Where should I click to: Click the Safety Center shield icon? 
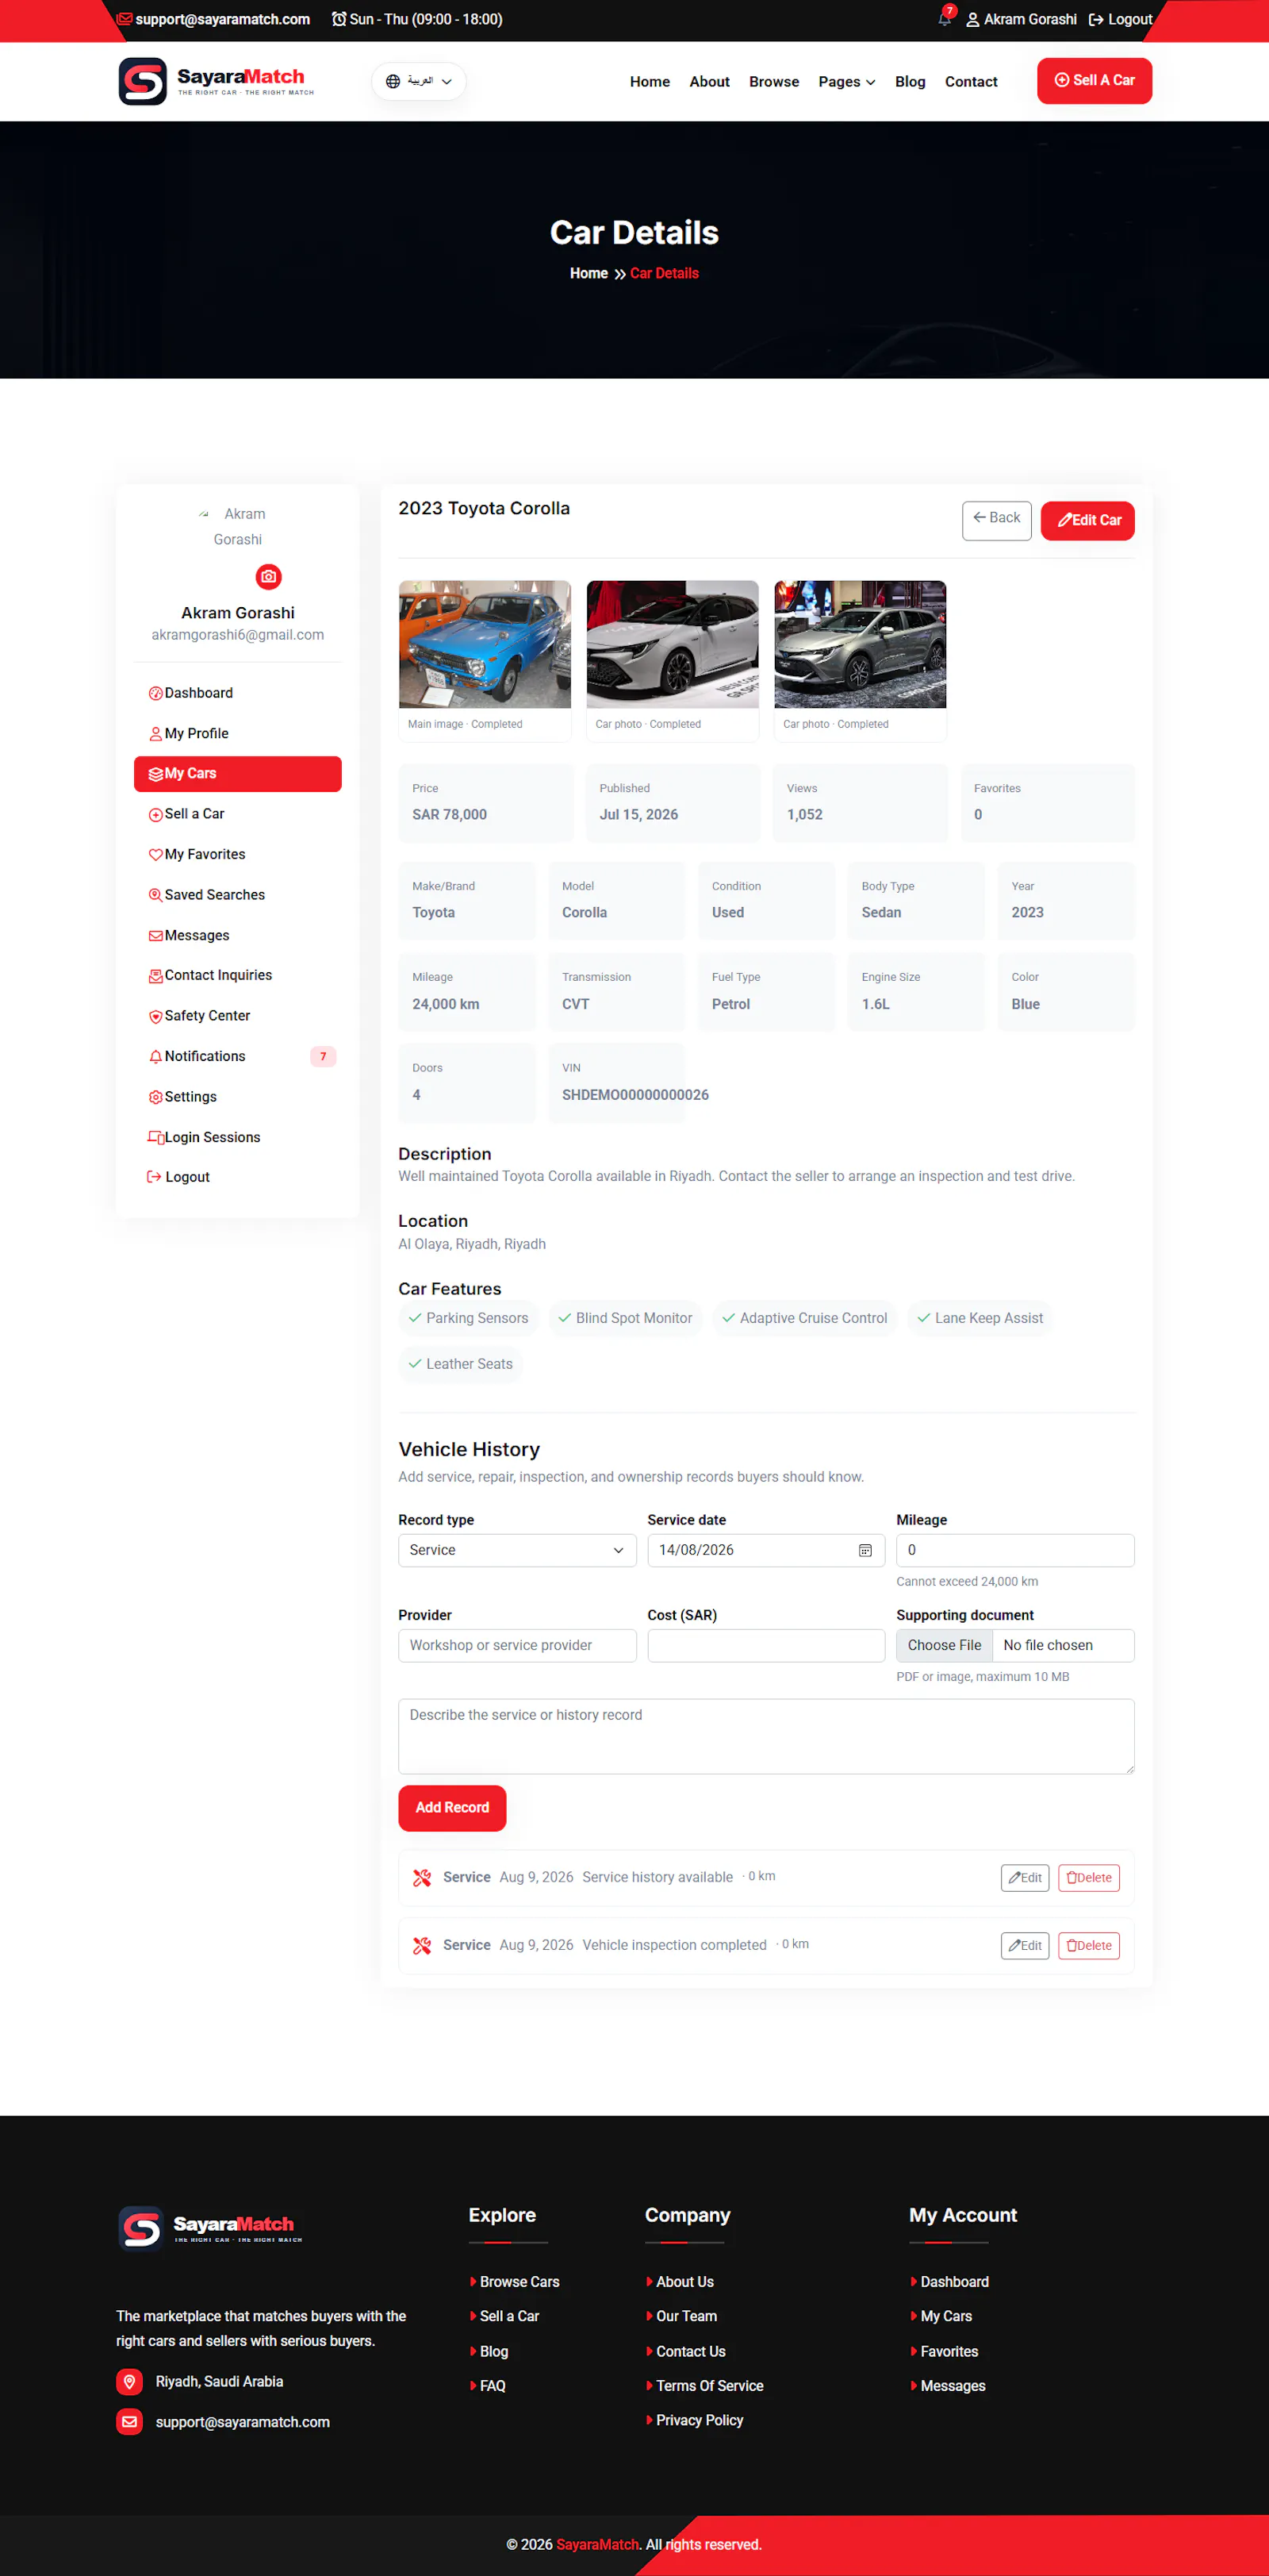click(x=155, y=1017)
